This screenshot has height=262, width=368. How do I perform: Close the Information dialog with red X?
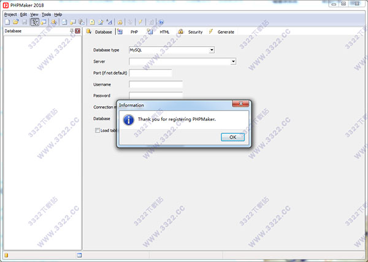[x=240, y=104]
